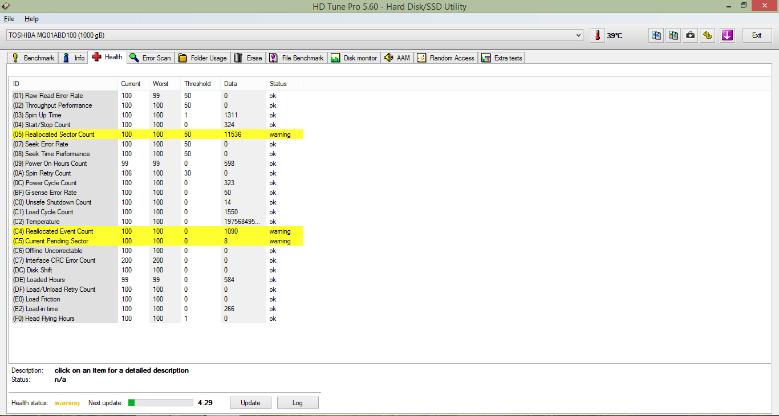Open the Error Scan tab
Viewport: 779px width, 416px height.
(x=151, y=58)
